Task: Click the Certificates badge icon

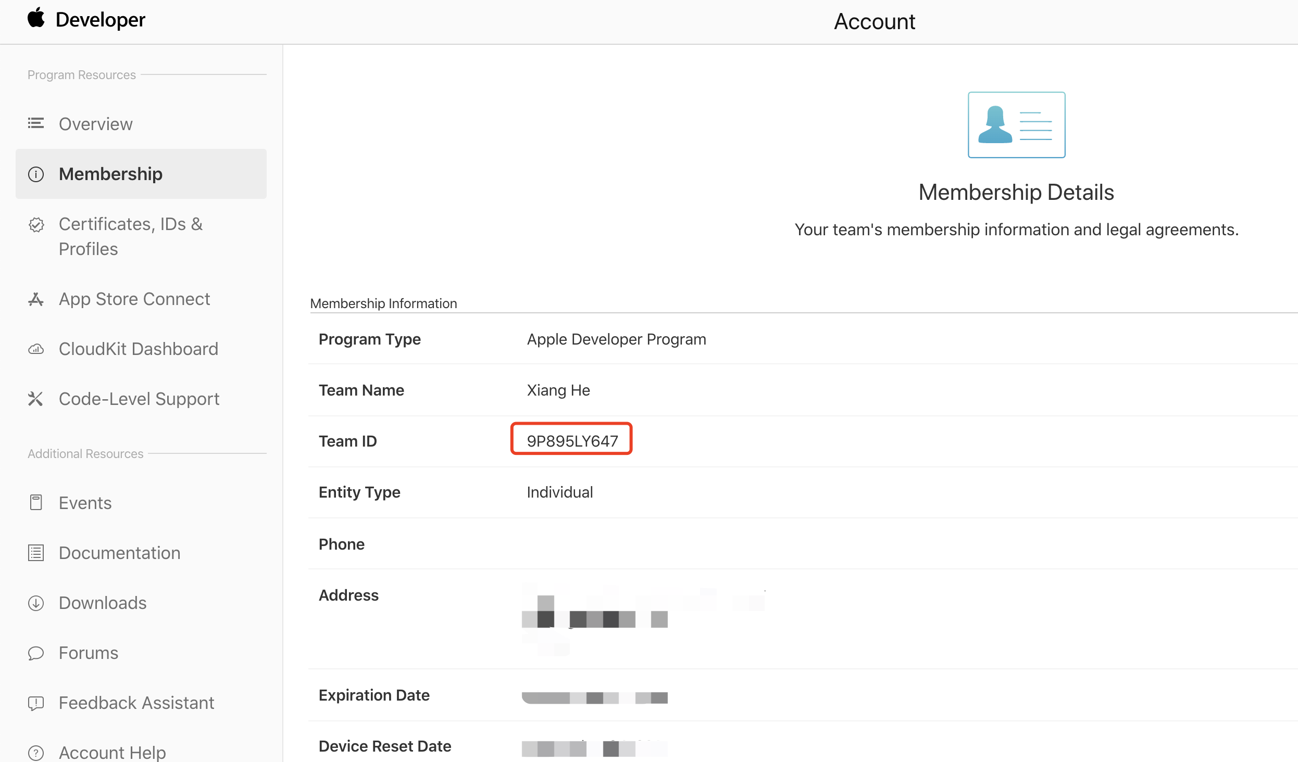Action: [36, 225]
